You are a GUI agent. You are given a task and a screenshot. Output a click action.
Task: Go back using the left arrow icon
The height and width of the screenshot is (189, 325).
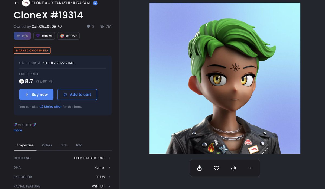click(x=17, y=3)
